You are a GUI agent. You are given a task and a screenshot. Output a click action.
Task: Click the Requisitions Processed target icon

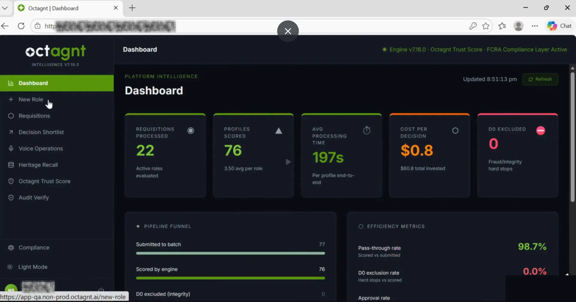tap(191, 131)
